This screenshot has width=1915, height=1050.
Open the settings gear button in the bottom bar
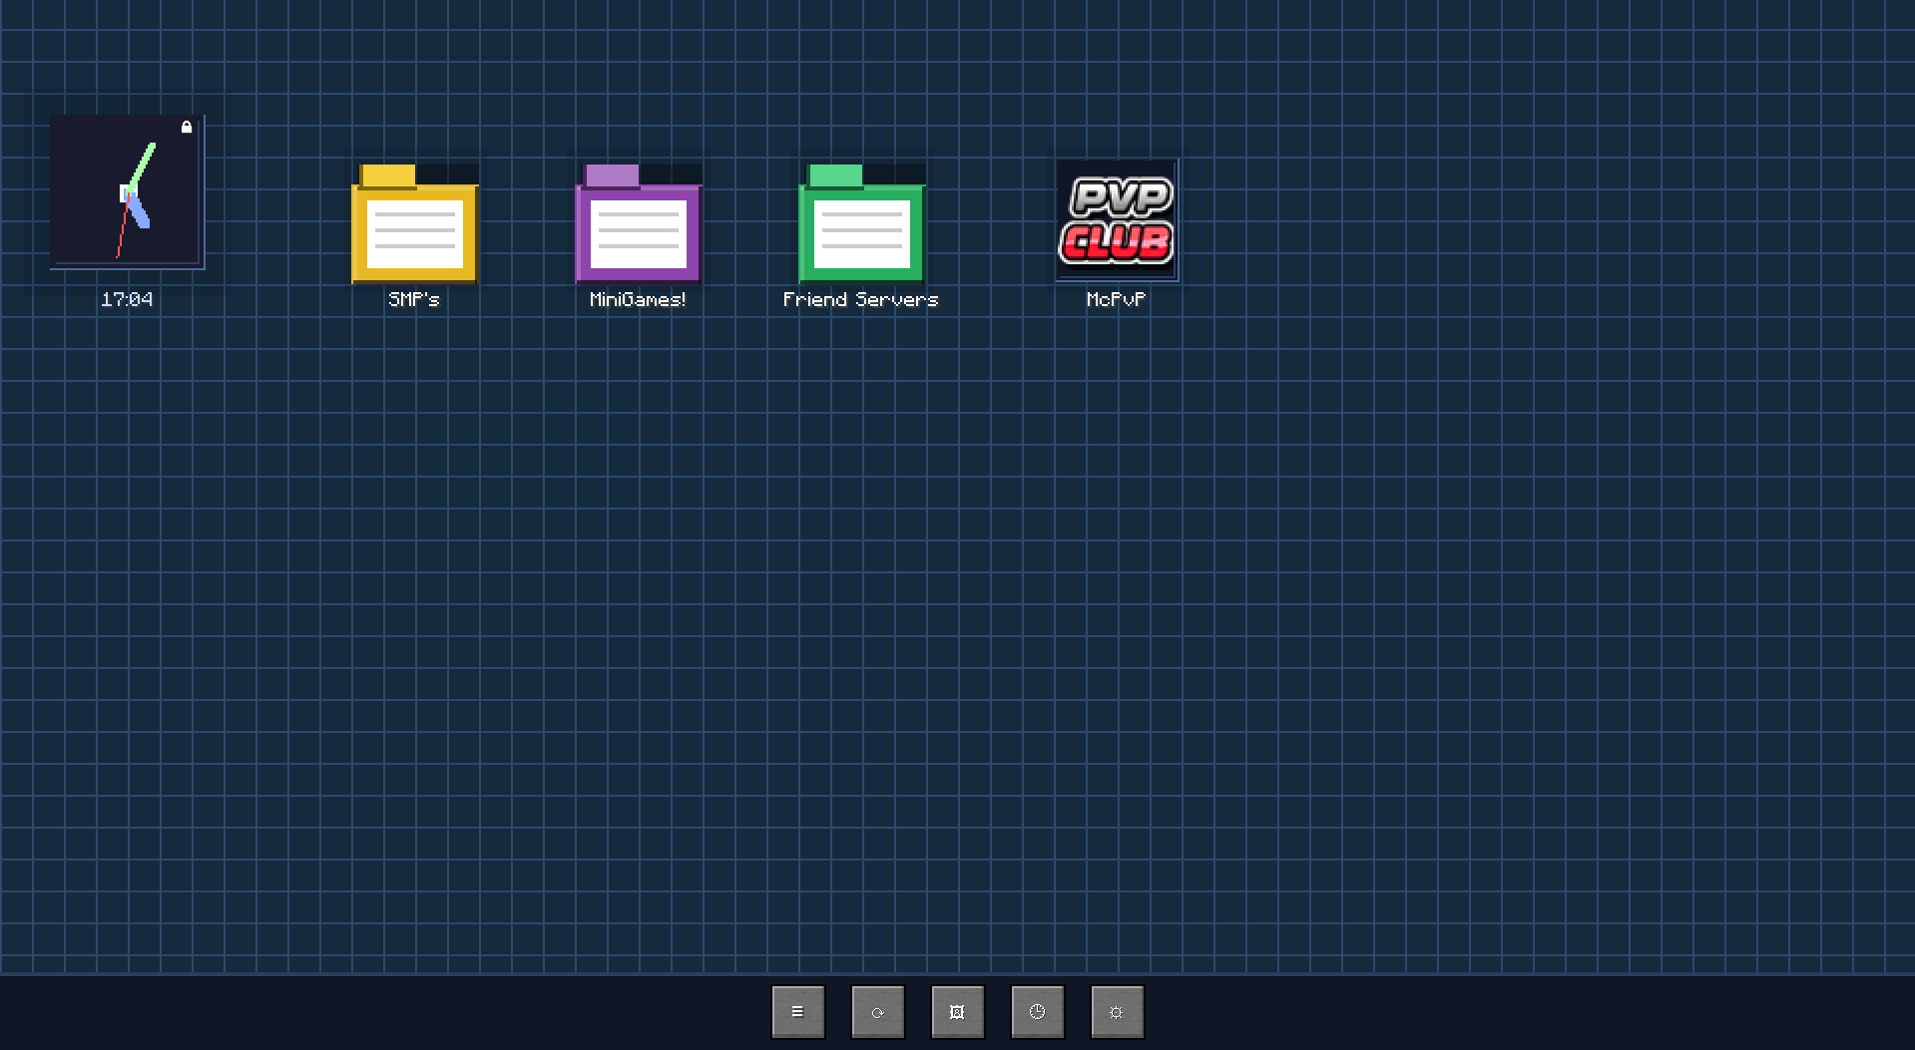coord(1118,1012)
